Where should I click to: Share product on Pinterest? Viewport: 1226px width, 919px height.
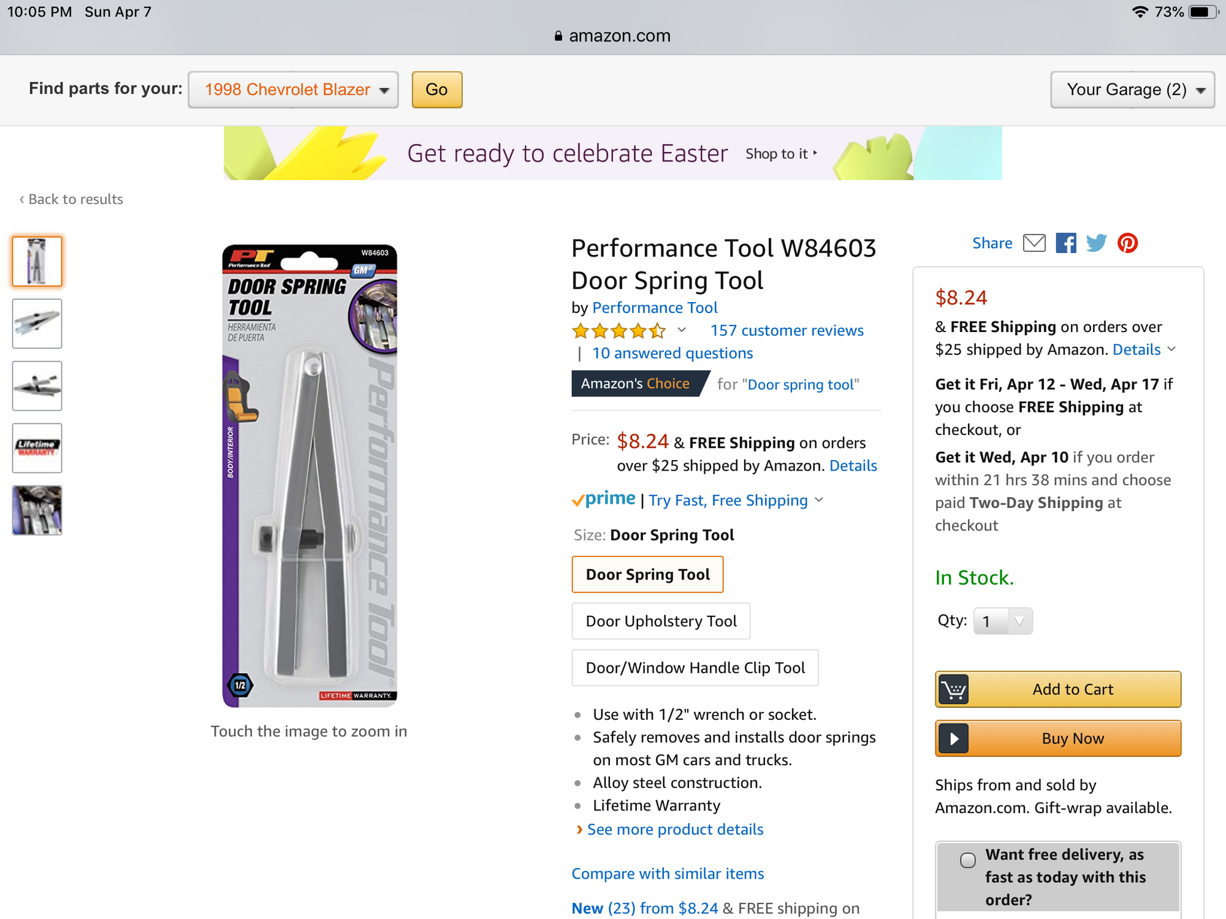coord(1127,243)
